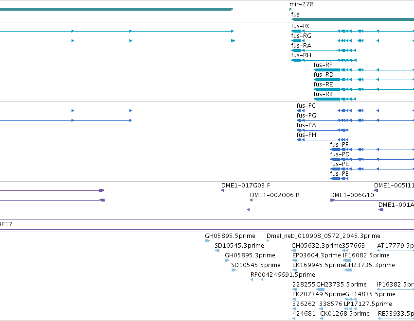The image size is (414, 321).
Task: Select the fus-RC transcript label
Action: [x=301, y=26]
